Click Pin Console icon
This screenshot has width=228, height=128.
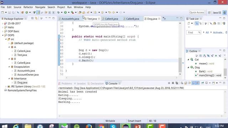pyautogui.click(x=203, y=83)
